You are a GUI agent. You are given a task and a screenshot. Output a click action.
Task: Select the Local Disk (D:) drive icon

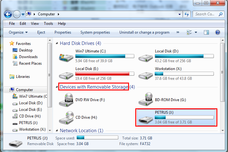pos(146,58)
